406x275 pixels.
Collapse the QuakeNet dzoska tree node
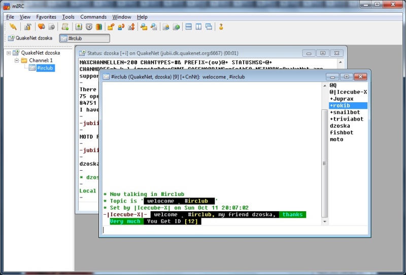pos(9,53)
